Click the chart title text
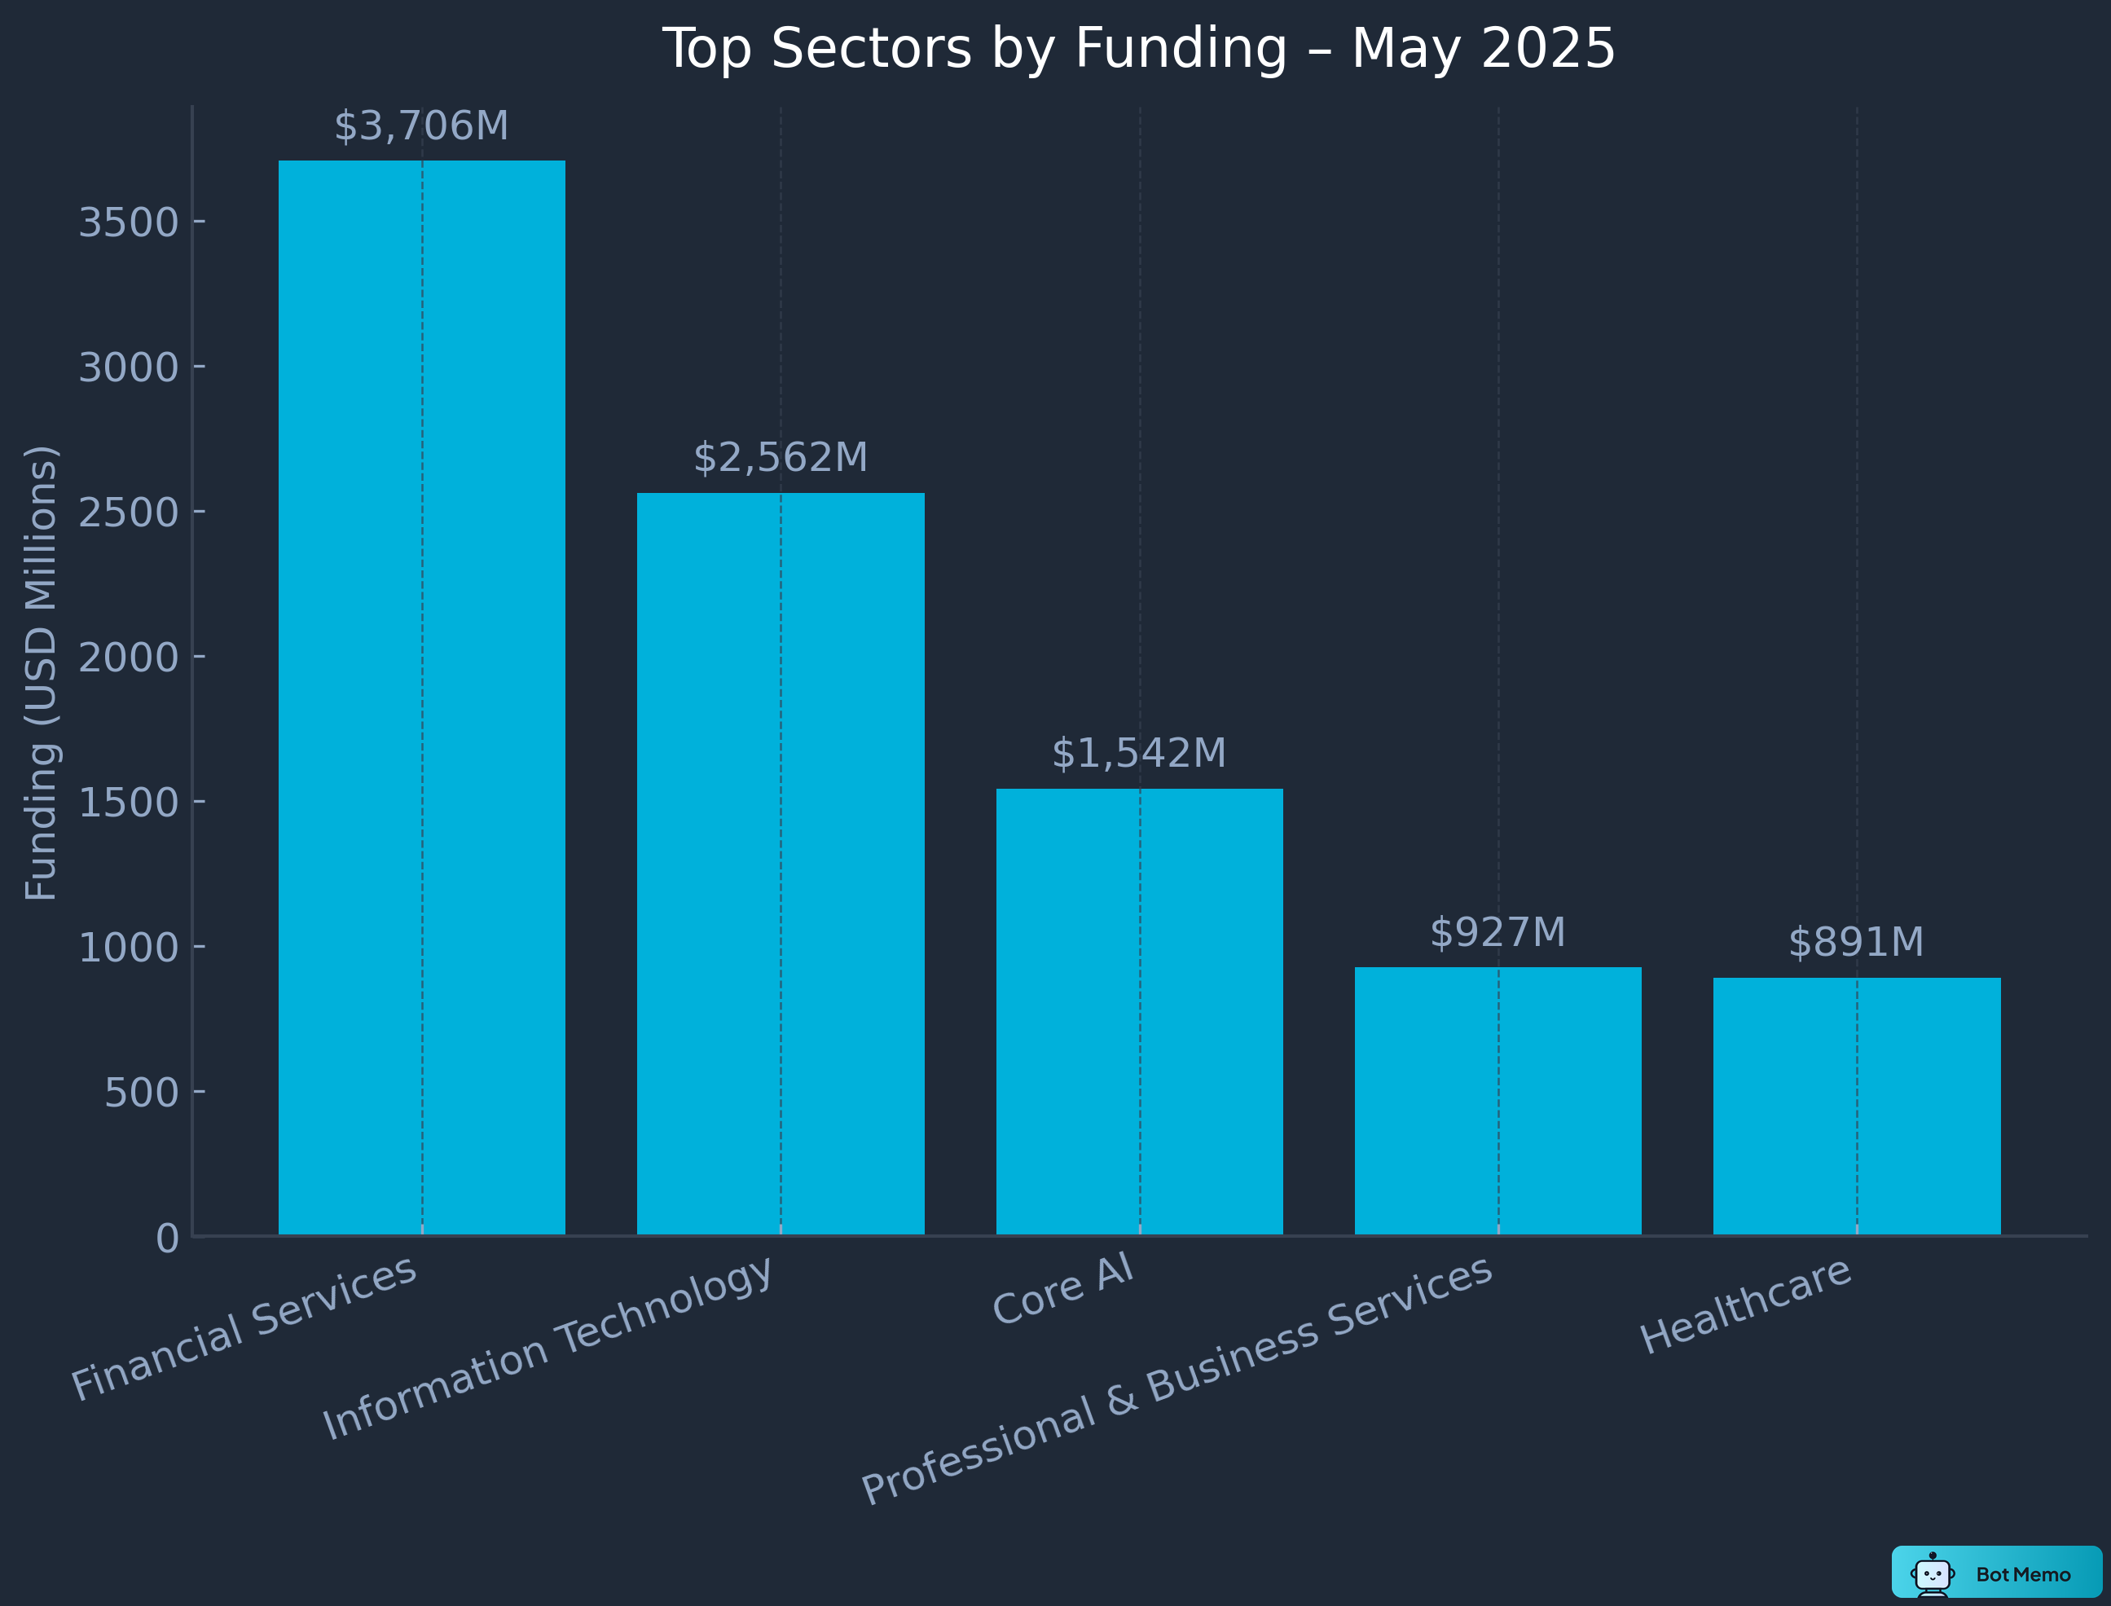This screenshot has height=1606, width=2111. [1138, 49]
